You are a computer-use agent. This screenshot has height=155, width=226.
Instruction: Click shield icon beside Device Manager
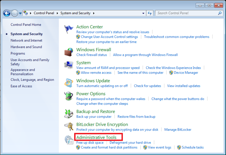(x=171, y=73)
